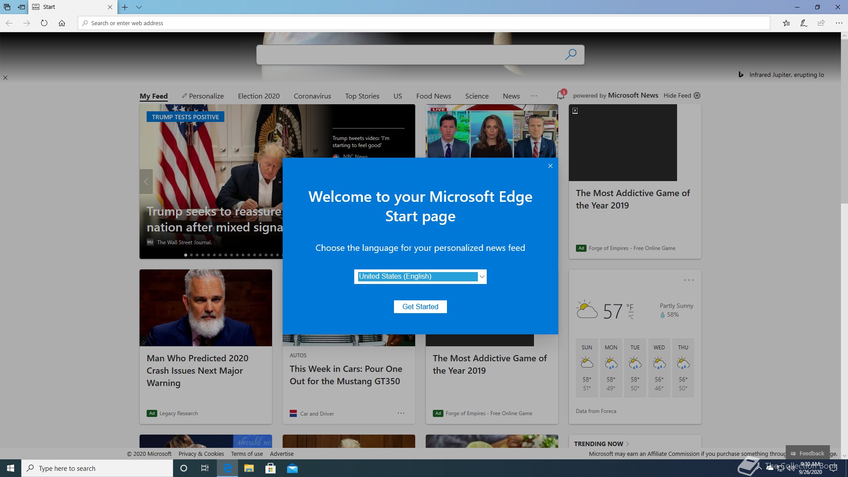Image resolution: width=848 pixels, height=477 pixels.
Task: Switch to the US tab
Action: 398,96
